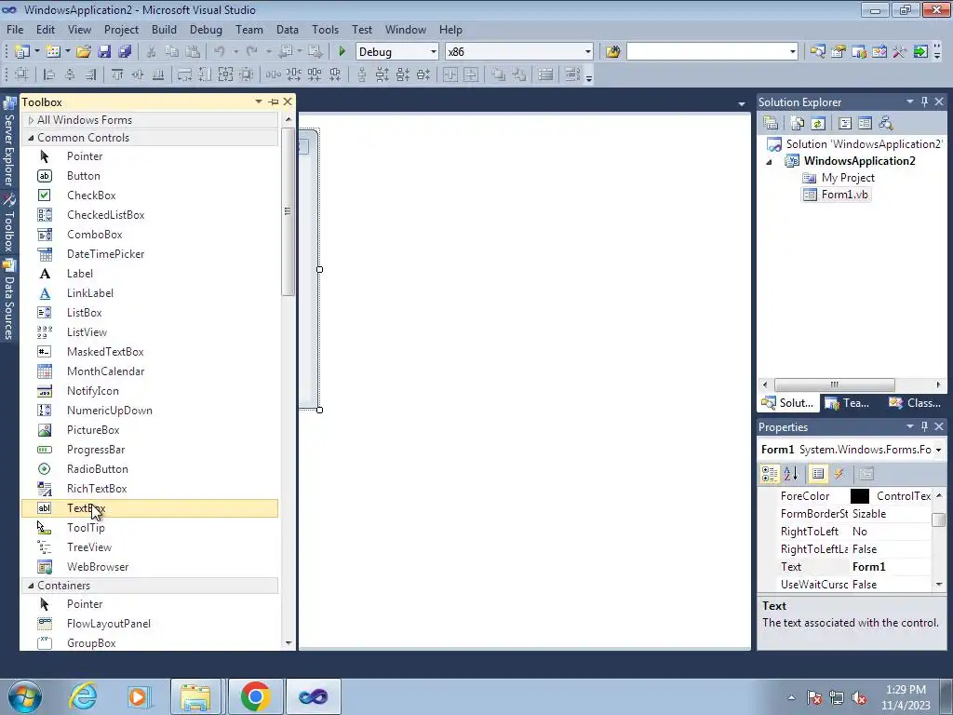The width and height of the screenshot is (953, 715).
Task: Click the Windows Start button
Action: click(x=25, y=696)
